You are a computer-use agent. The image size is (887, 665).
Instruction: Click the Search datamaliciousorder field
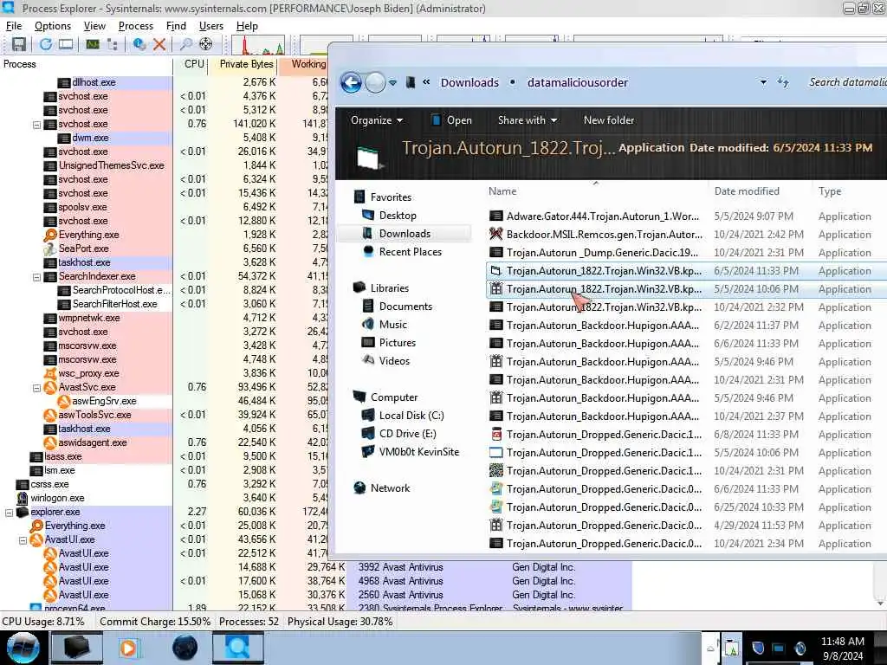(847, 82)
